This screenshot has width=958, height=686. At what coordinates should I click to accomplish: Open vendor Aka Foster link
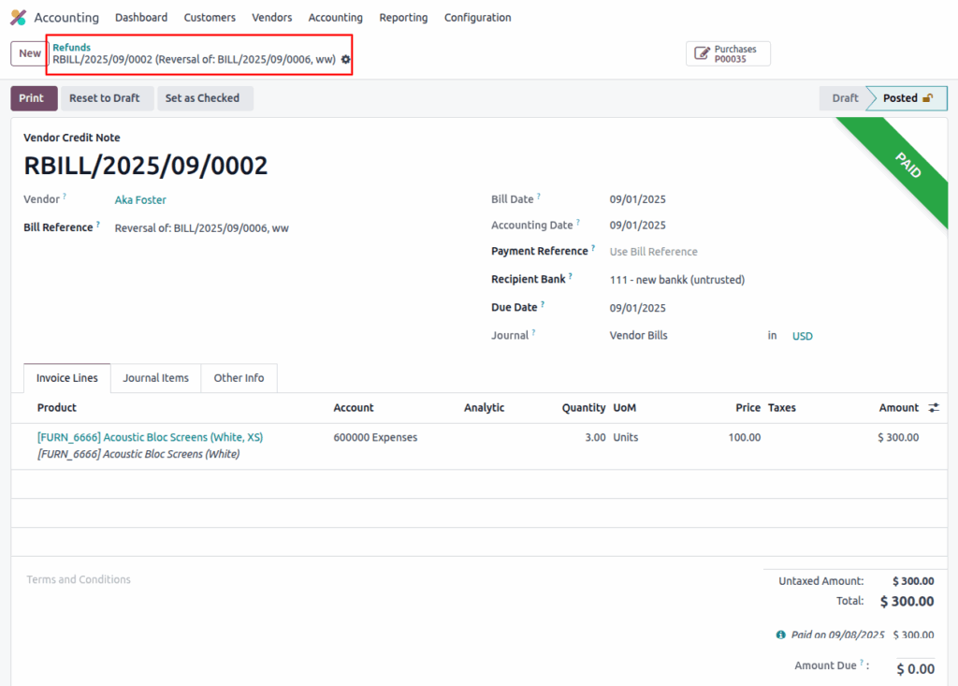coord(140,200)
